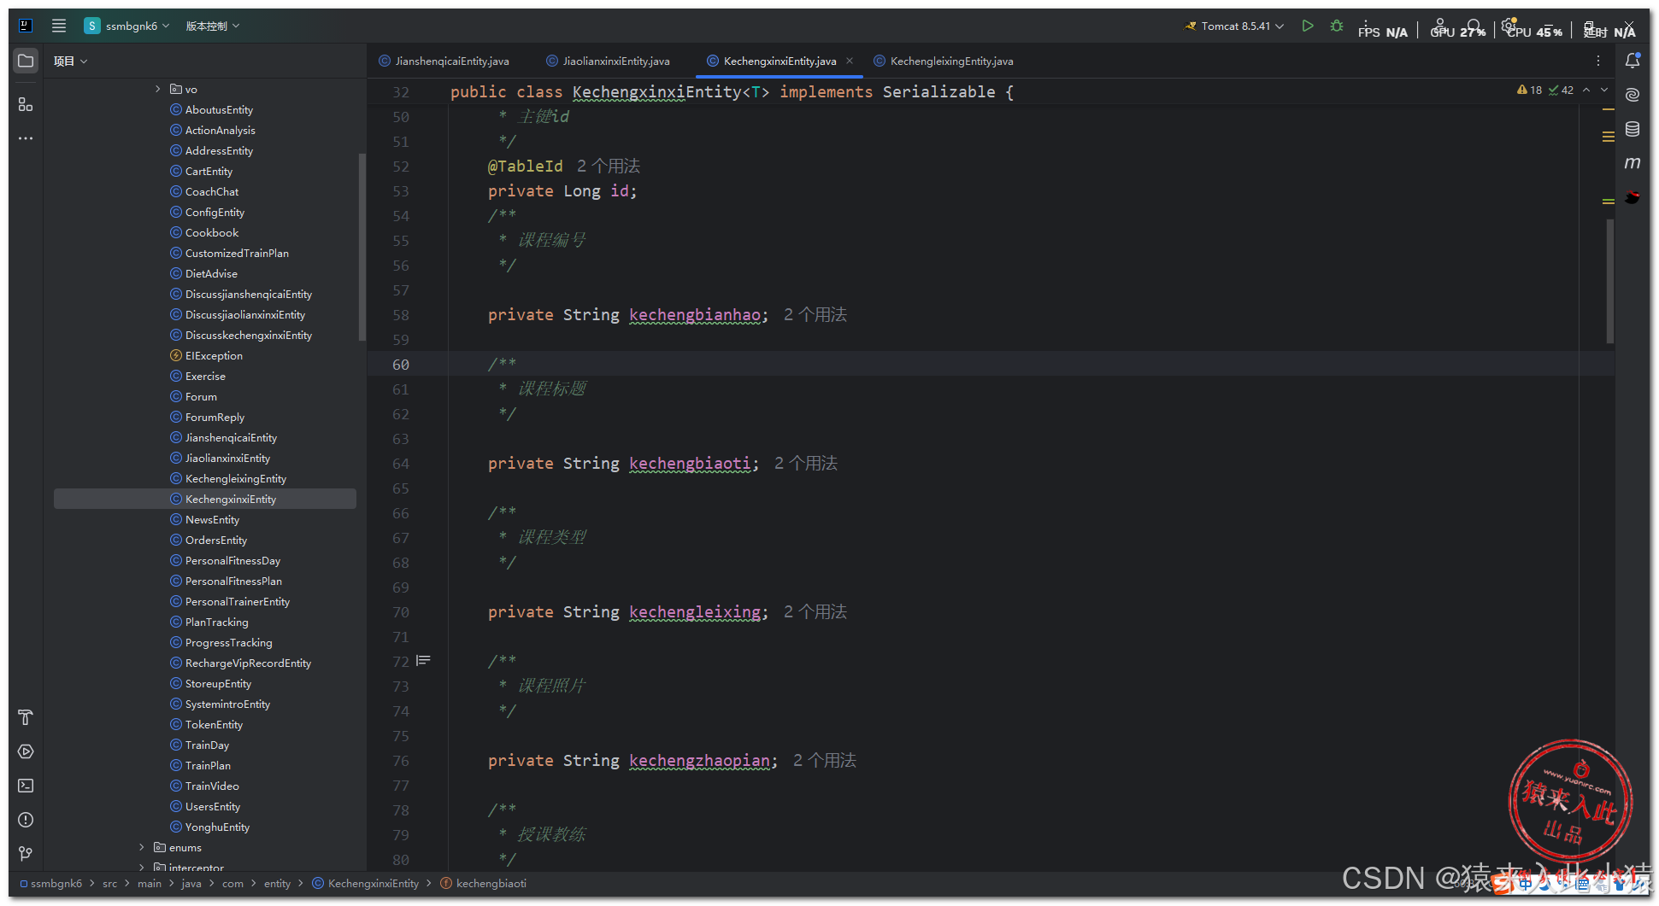
Task: Click the Serializable keyword in class header
Action: pyautogui.click(x=938, y=91)
